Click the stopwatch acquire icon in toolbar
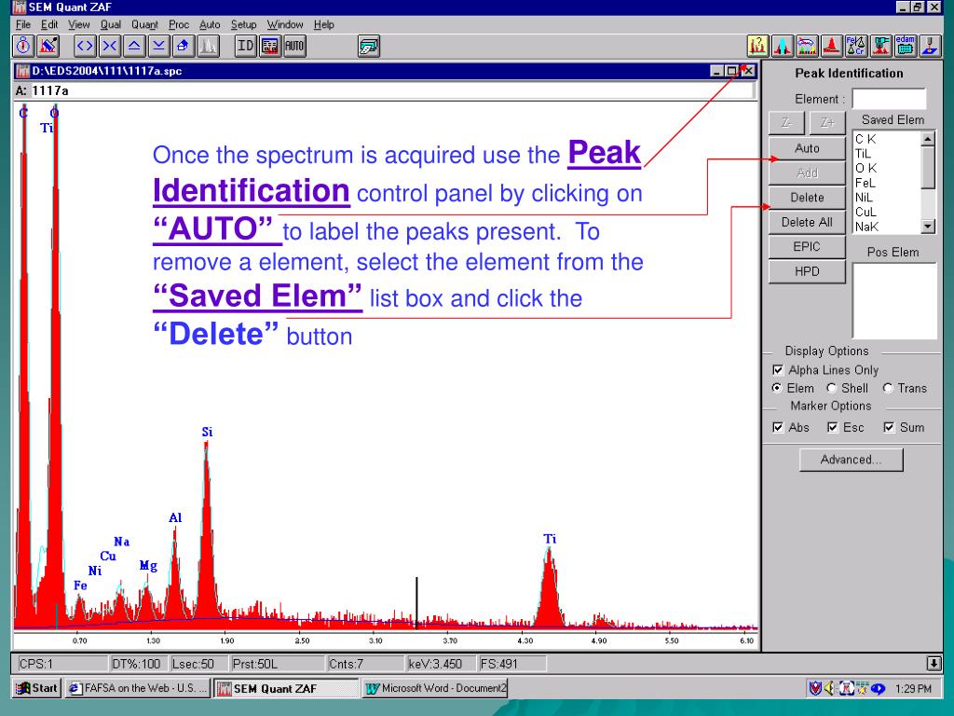954x716 pixels. [x=24, y=45]
